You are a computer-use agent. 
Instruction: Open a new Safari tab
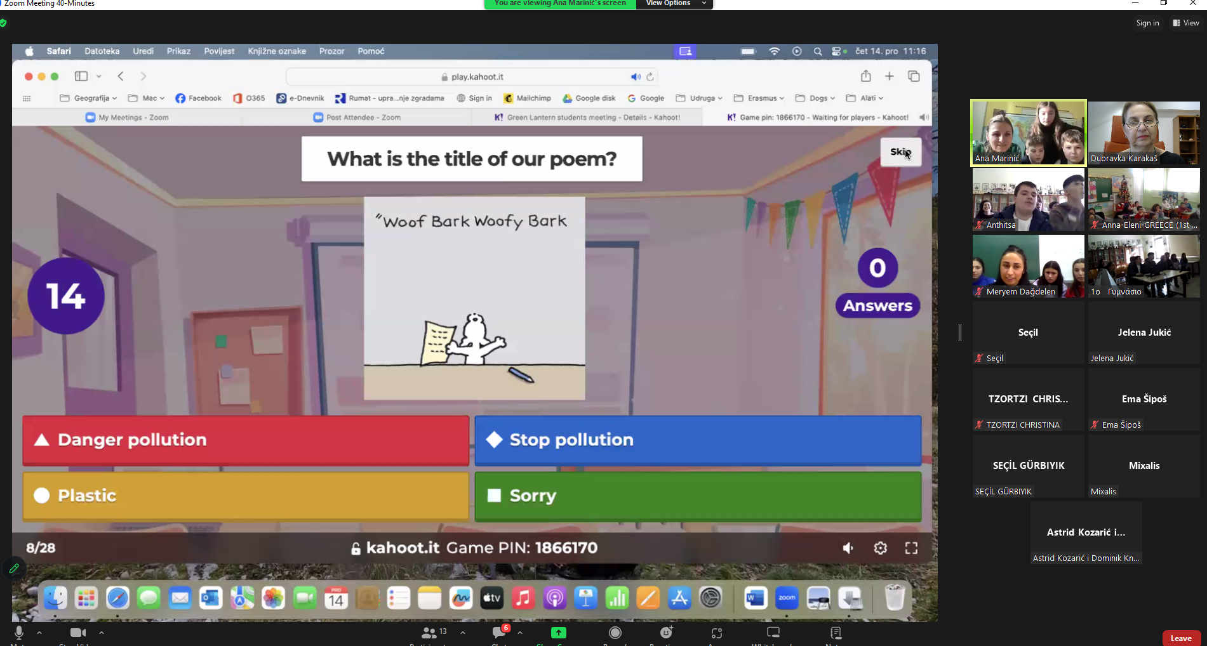pos(890,76)
